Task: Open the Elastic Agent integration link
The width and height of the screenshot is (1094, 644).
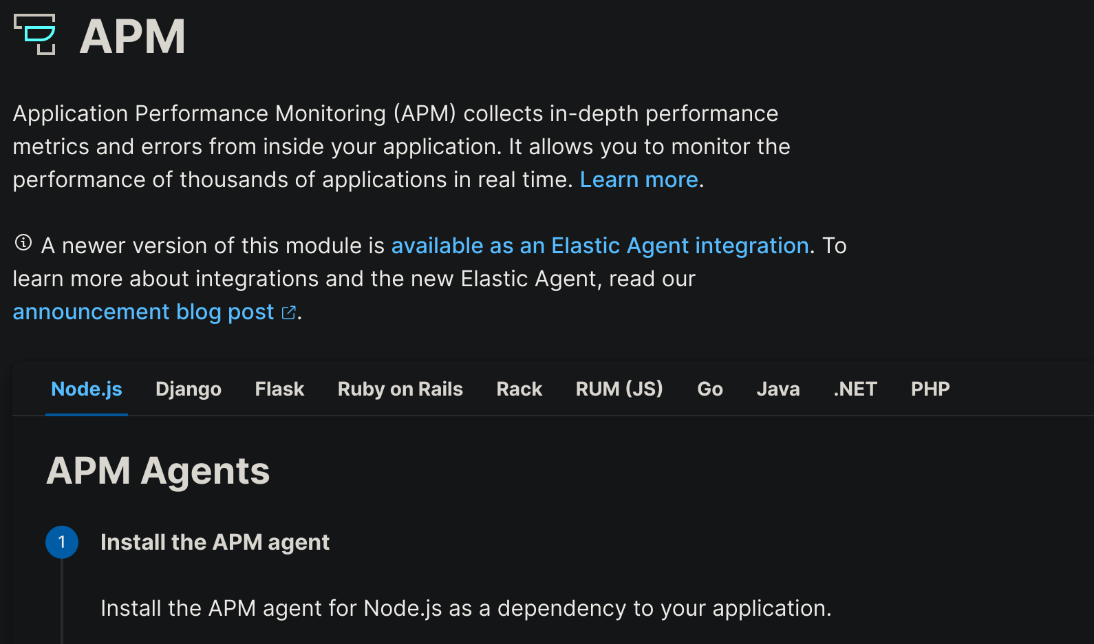Action: (601, 246)
